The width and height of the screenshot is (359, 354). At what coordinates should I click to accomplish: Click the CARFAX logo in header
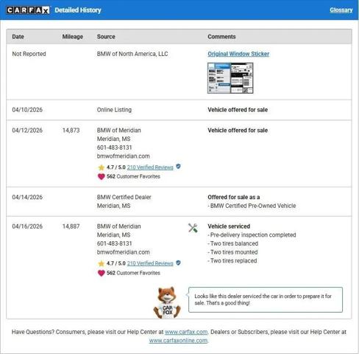(x=28, y=10)
